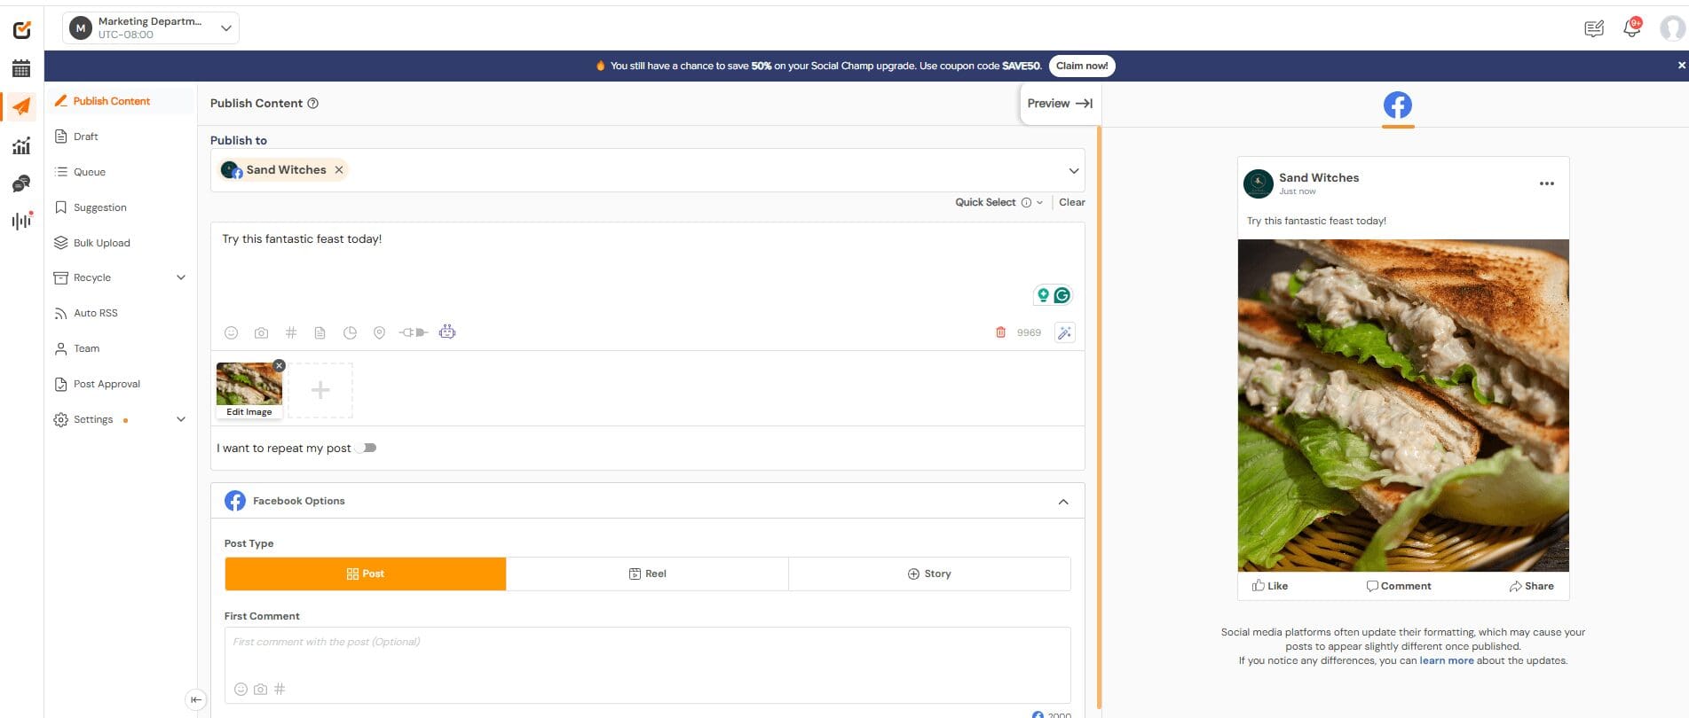
Task: Open the AI robot assistant icon
Action: 447,332
